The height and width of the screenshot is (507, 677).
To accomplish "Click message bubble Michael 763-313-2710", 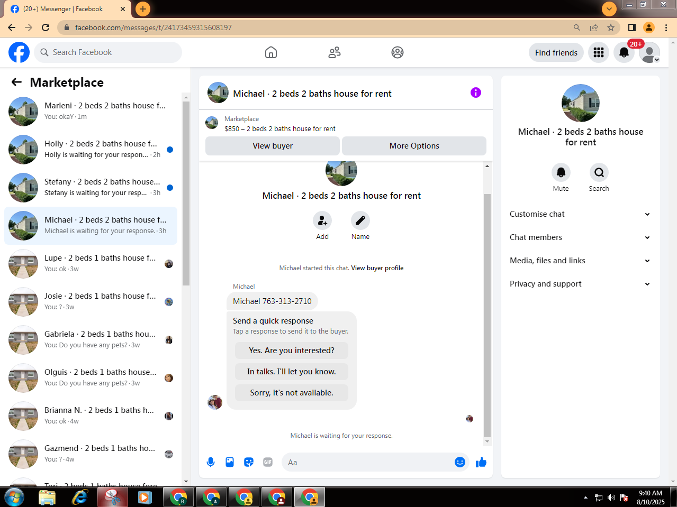I will pos(272,301).
